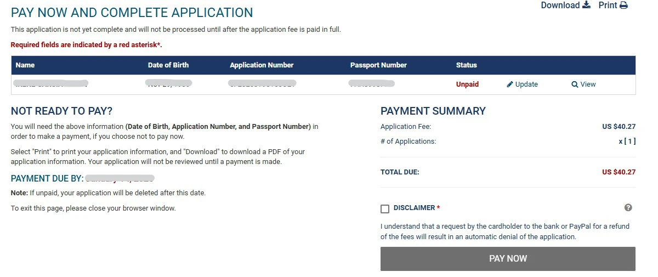Check the Disclaimer checkbox
This screenshot has width=658, height=277.
(x=385, y=208)
